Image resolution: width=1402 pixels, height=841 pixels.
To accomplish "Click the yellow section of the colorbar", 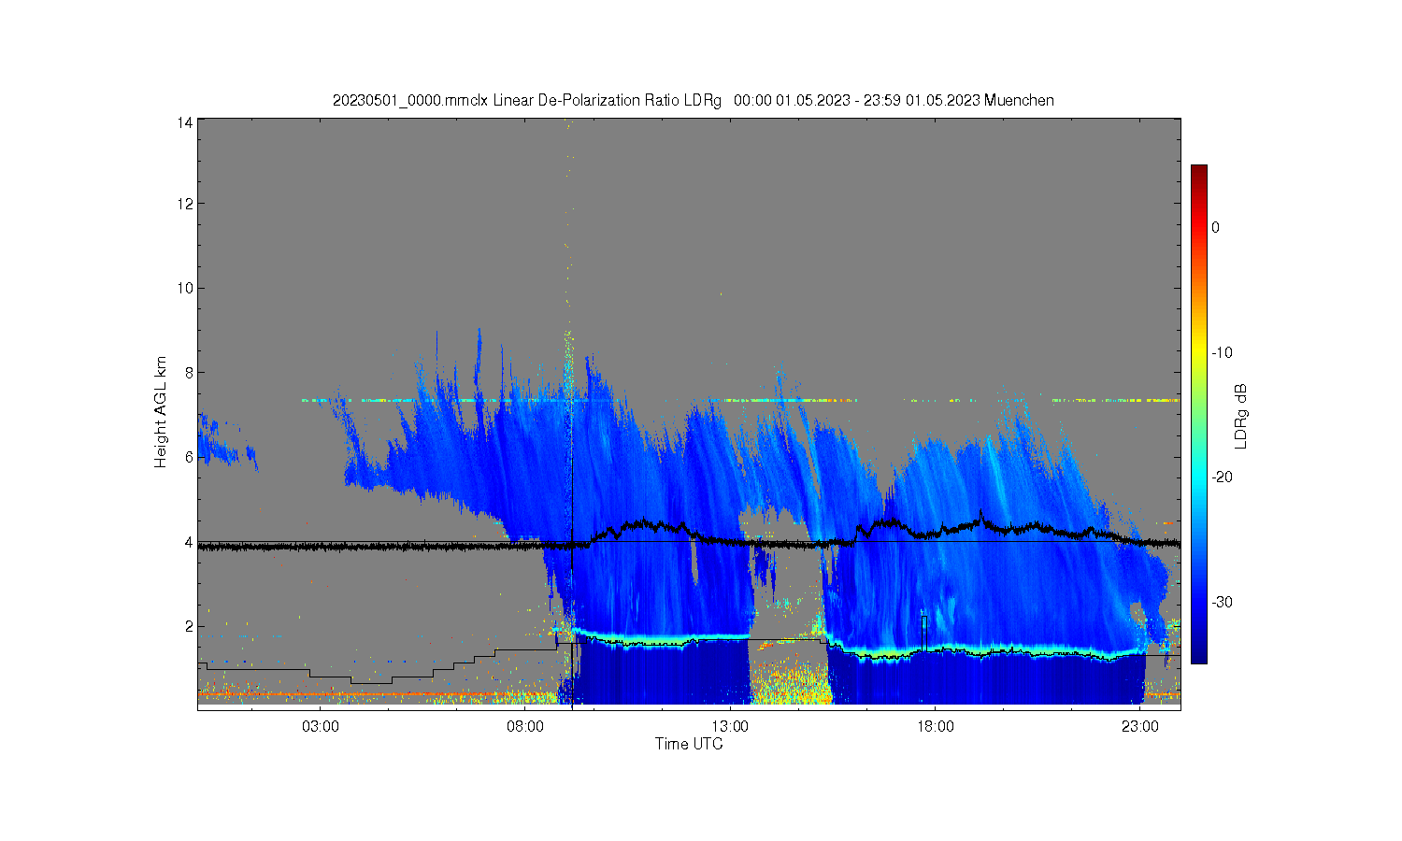I will pyautogui.click(x=1199, y=352).
